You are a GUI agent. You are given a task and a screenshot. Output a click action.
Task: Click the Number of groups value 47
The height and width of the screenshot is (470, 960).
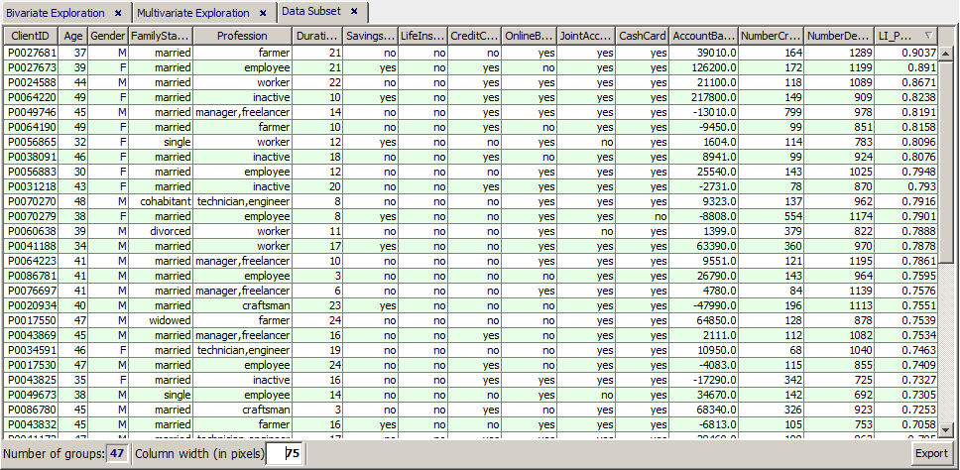(117, 454)
